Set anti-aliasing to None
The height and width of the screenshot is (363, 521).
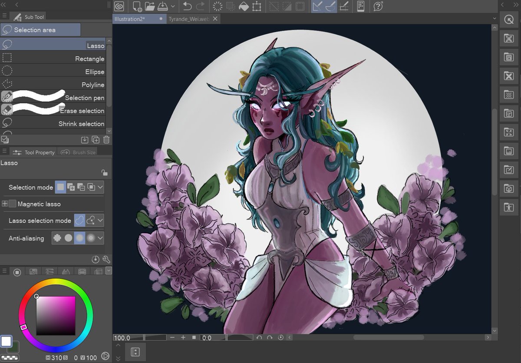[x=57, y=238]
